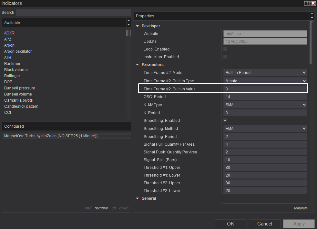Open the Time Frame #2: Mode dropdown
Screen dimensions: 317x229
265,73
